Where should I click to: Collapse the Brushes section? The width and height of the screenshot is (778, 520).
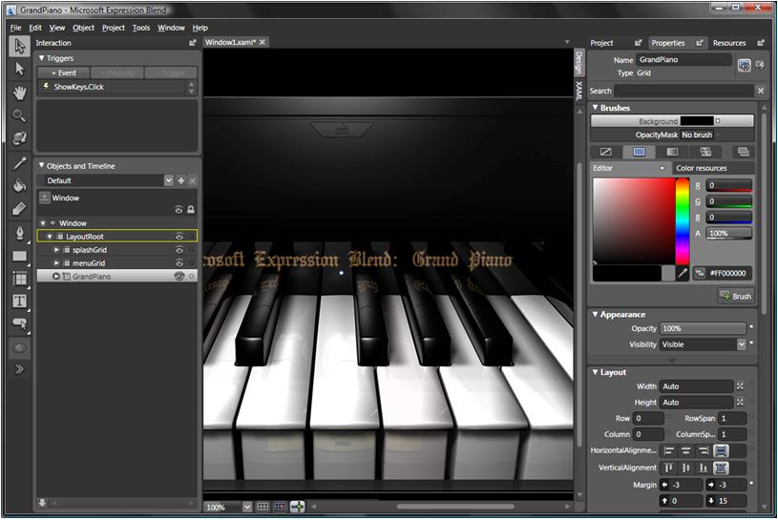(x=596, y=108)
